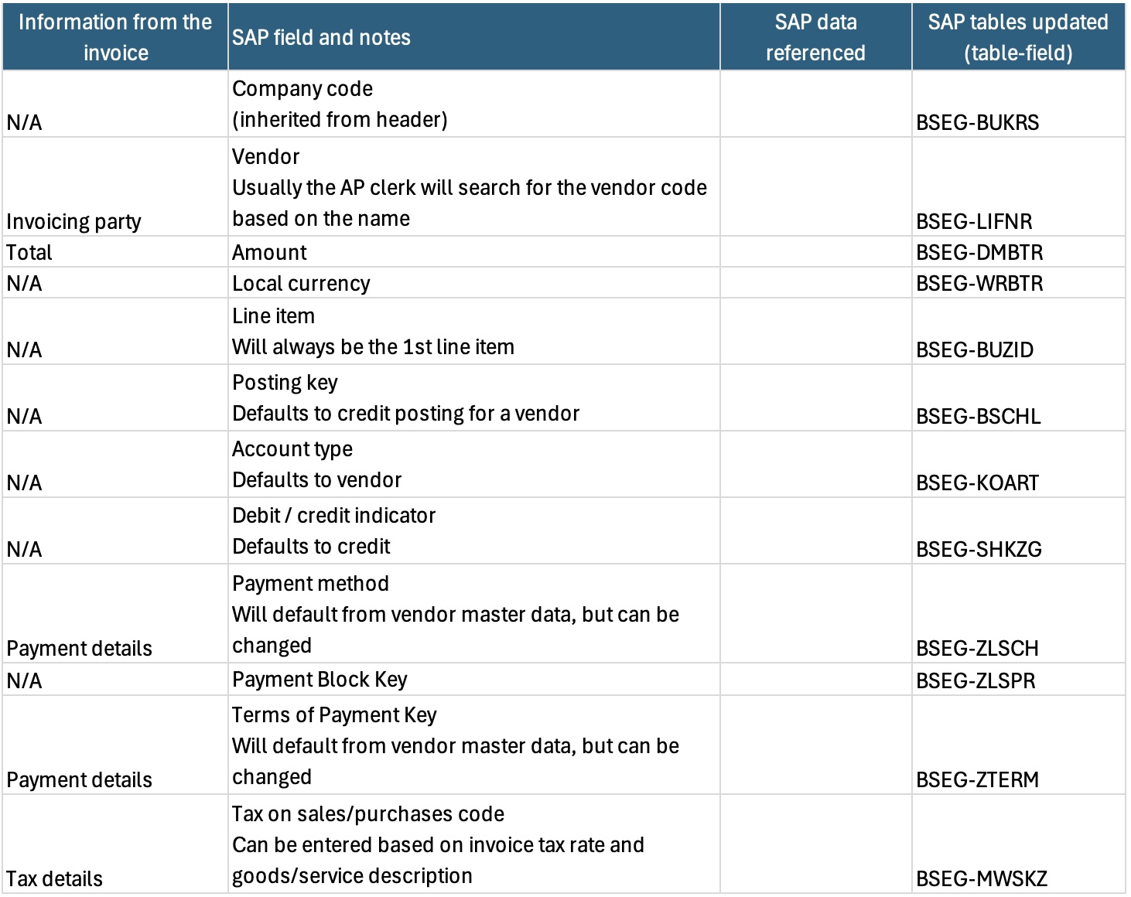Click the BSEG-WRBTR cell
The width and height of the screenshot is (1131, 897).
click(1018, 283)
